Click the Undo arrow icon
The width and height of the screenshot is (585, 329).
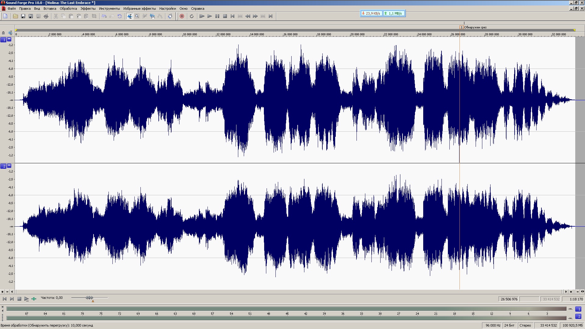tap(104, 16)
